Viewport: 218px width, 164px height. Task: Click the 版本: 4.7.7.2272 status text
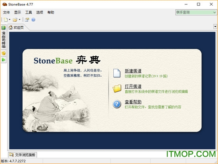click(13, 161)
